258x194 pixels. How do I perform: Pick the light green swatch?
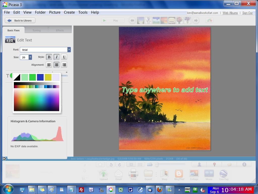coord(25,77)
